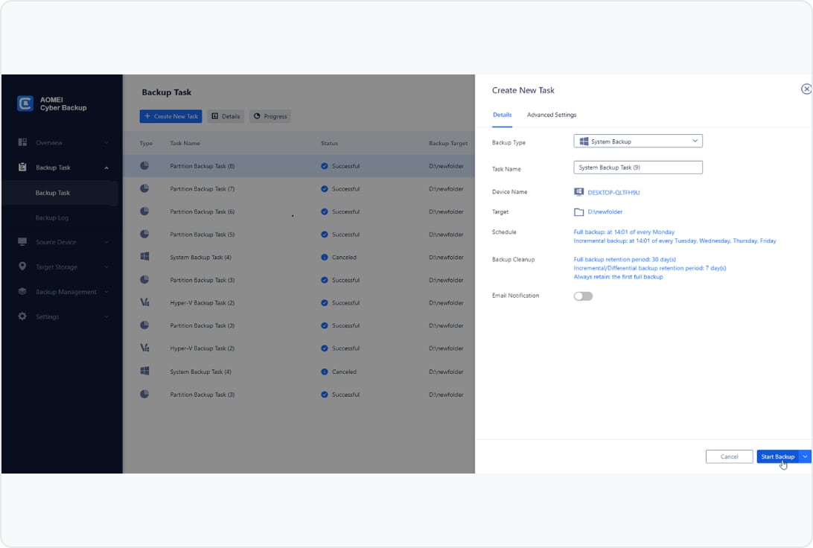
Task: Click the Hyper-V Backup Task (2) type icon
Action: [144, 303]
